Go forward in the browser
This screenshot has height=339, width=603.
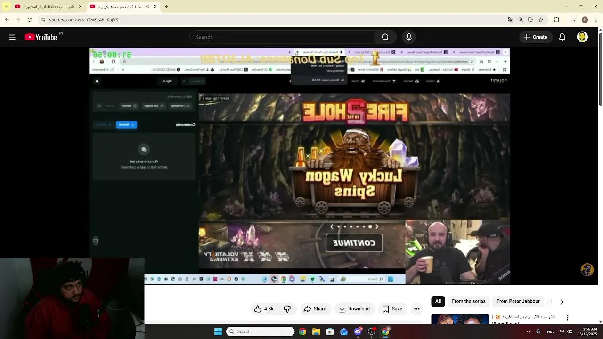coord(18,20)
